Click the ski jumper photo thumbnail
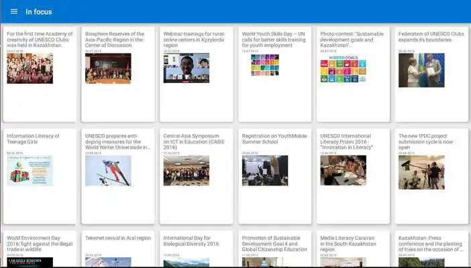Image resolution: width=471 pixels, height=268 pixels. [x=108, y=170]
